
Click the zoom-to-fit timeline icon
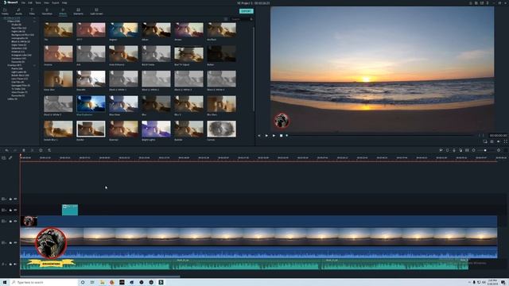click(467, 150)
